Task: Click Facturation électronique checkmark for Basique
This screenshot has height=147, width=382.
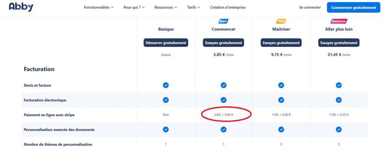Action: click(x=166, y=100)
